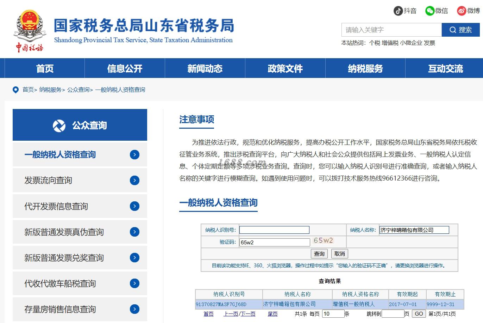
Task: Open the 信息公开 navigation menu
Action: tap(125, 68)
